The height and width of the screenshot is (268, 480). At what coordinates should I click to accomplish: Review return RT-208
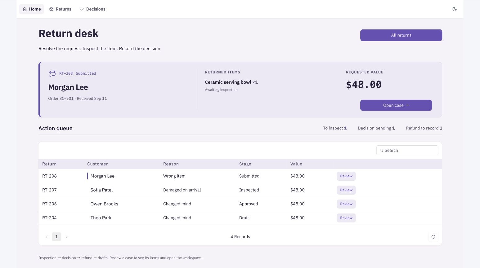pyautogui.click(x=346, y=176)
